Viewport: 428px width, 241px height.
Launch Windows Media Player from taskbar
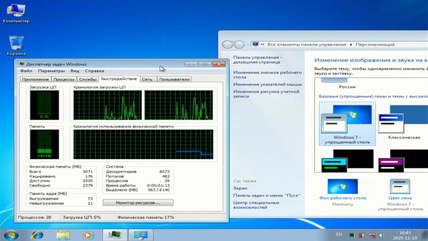[x=88, y=235]
